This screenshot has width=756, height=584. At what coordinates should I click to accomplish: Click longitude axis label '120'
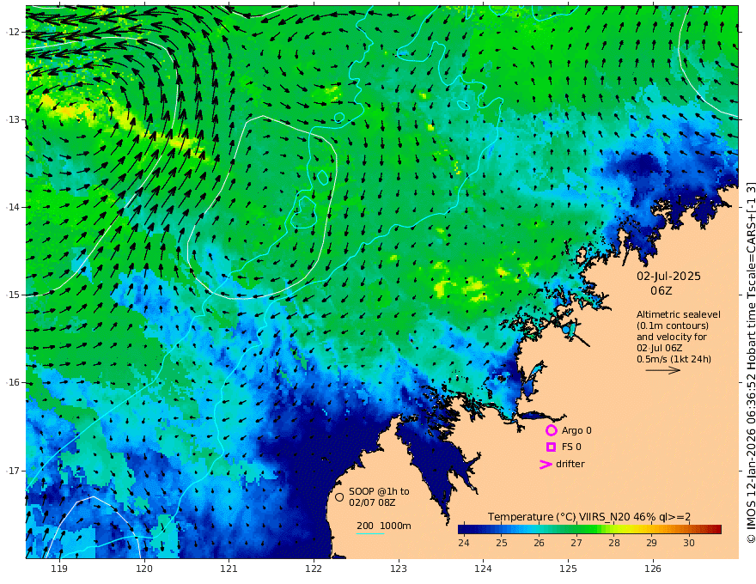point(144,569)
